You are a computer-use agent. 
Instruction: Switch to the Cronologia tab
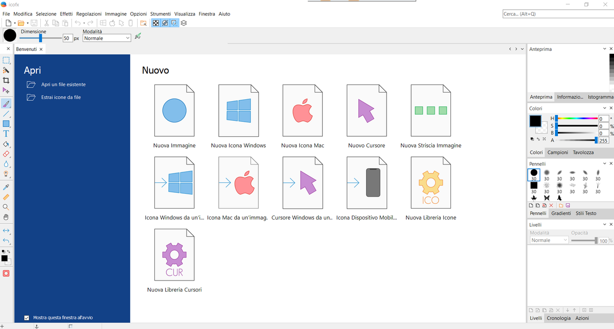click(x=559, y=318)
